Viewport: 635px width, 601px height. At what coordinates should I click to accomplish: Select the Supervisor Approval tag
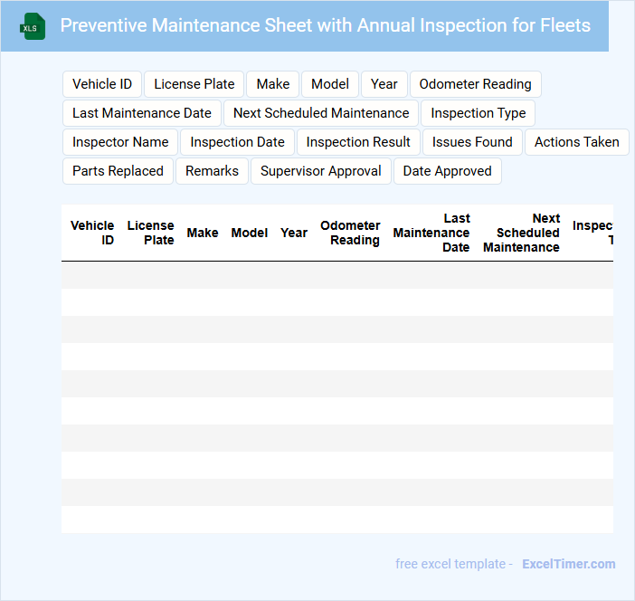pos(321,171)
